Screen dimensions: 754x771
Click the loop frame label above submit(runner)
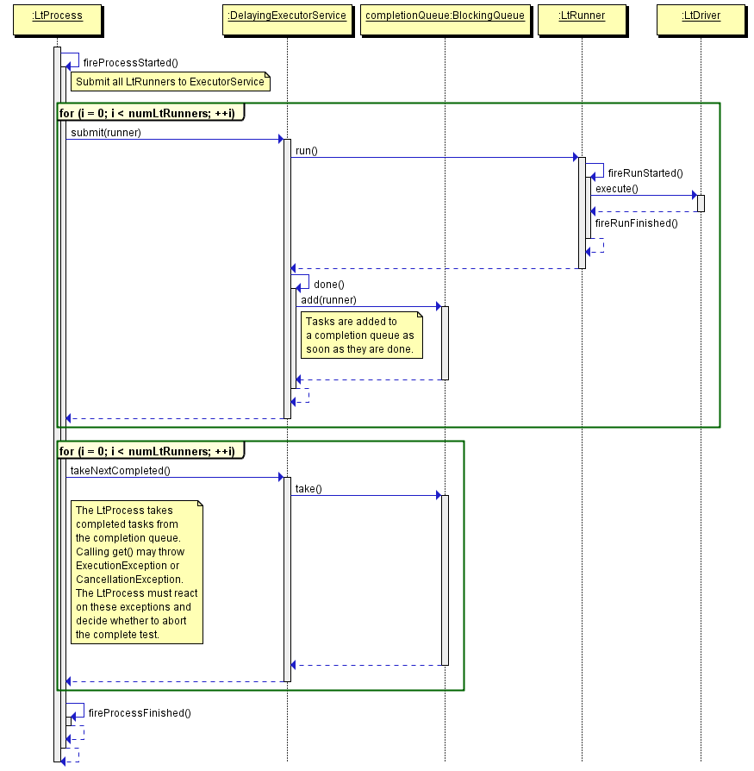tap(150, 113)
